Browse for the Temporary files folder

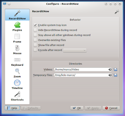point(115,75)
